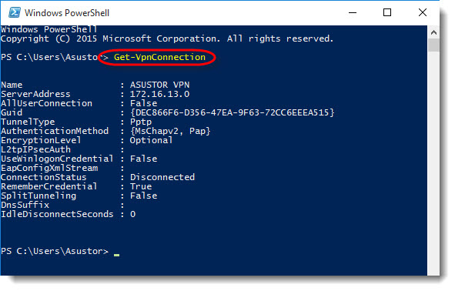Click the EncryptionLevel Optional value

point(151,140)
